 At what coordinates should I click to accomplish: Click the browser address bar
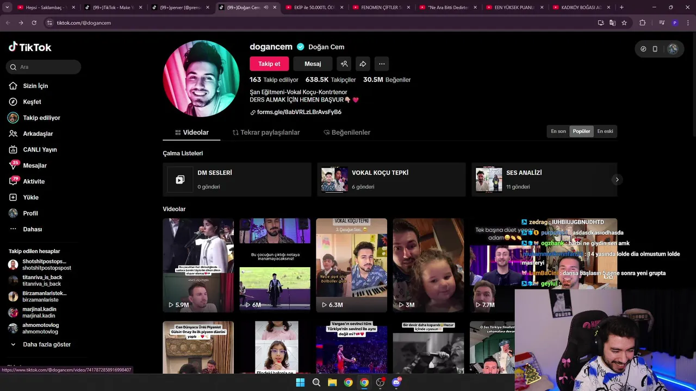[321, 23]
